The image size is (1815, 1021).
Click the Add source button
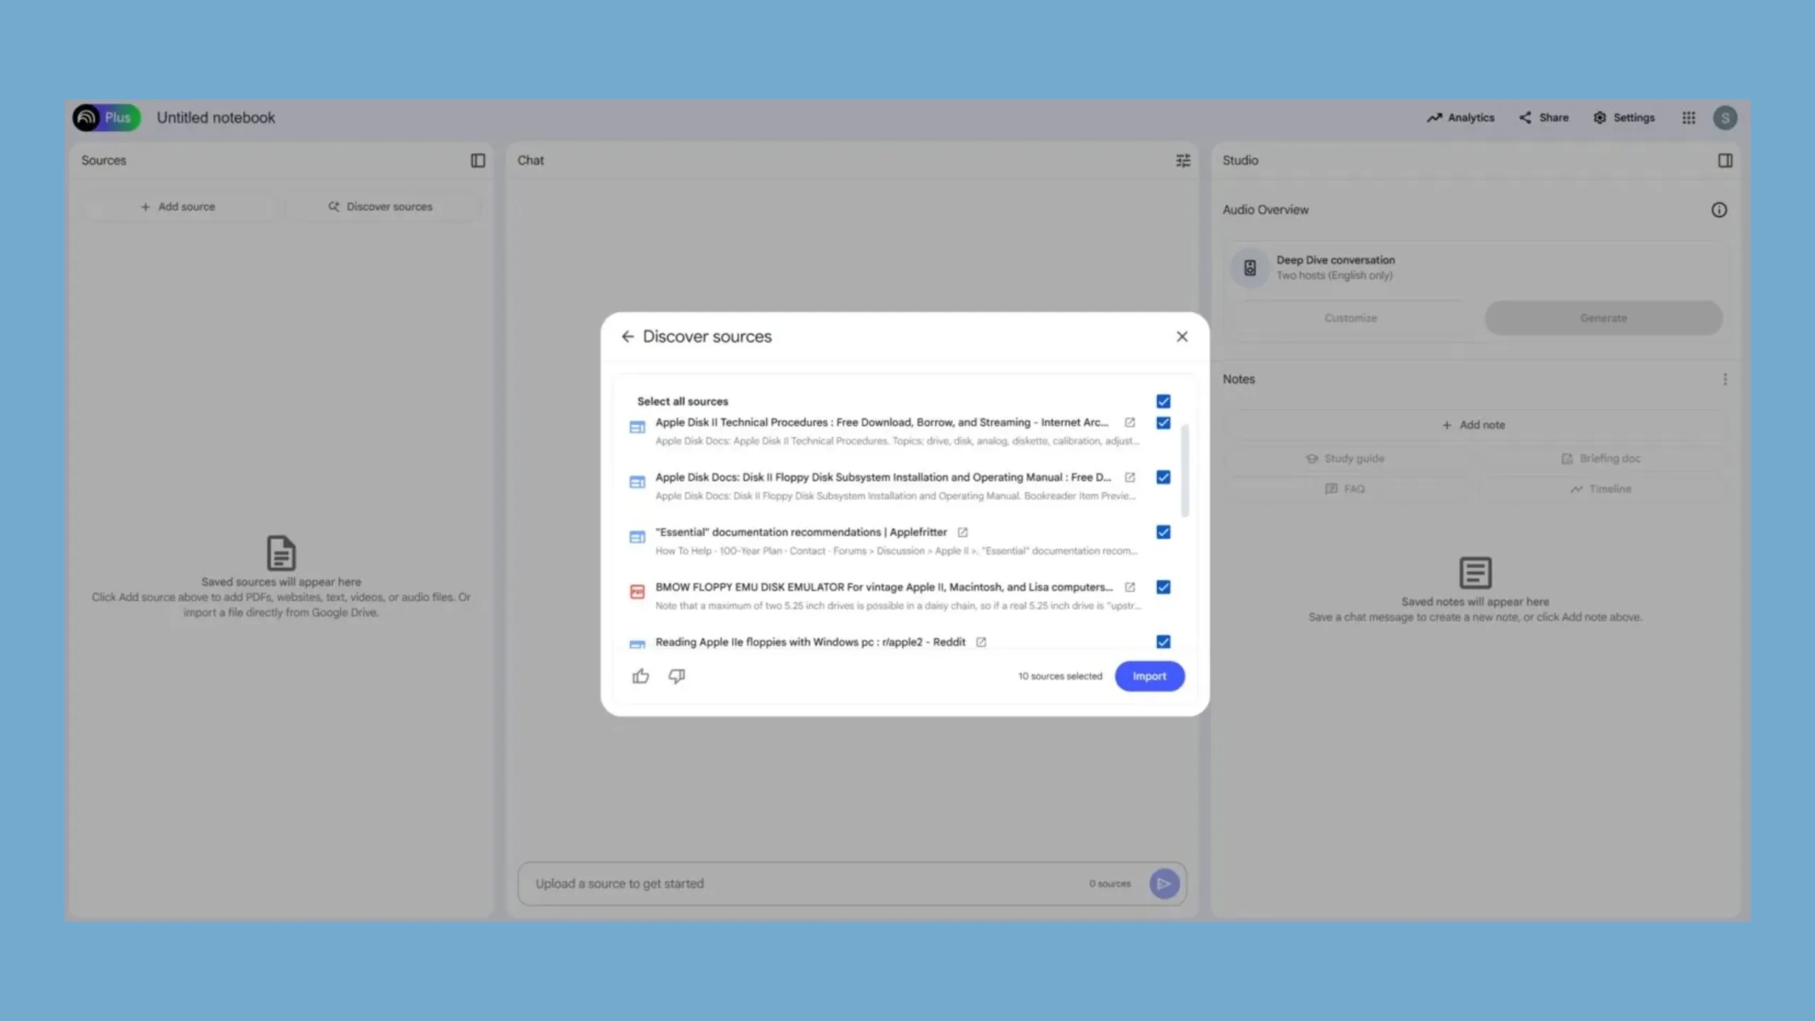click(178, 207)
